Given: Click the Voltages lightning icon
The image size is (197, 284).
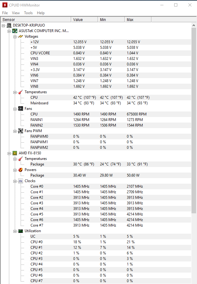Looking at the screenshot, I should tap(21, 37).
